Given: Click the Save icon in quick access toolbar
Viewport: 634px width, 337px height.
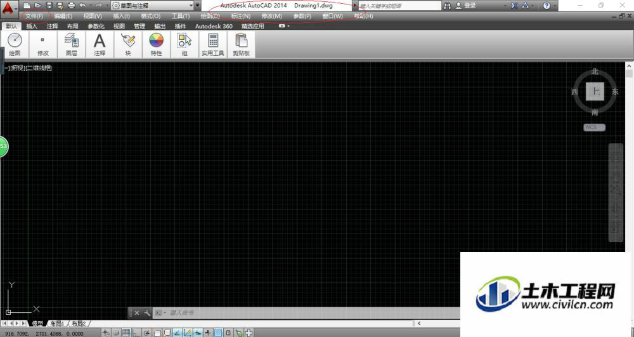Looking at the screenshot, I should click(x=49, y=6).
